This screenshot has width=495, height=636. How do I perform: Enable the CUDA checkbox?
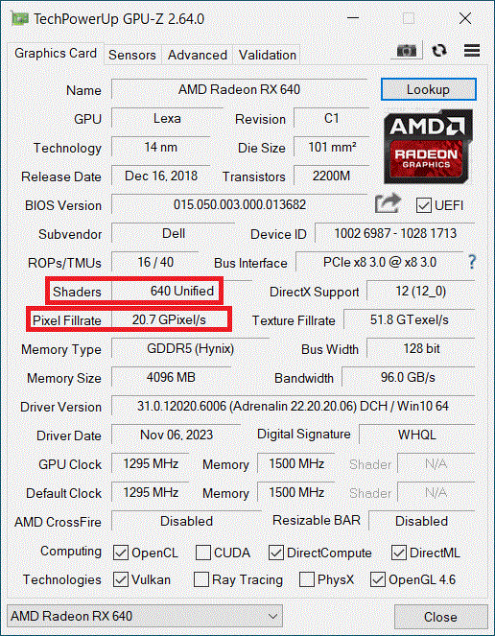(203, 553)
